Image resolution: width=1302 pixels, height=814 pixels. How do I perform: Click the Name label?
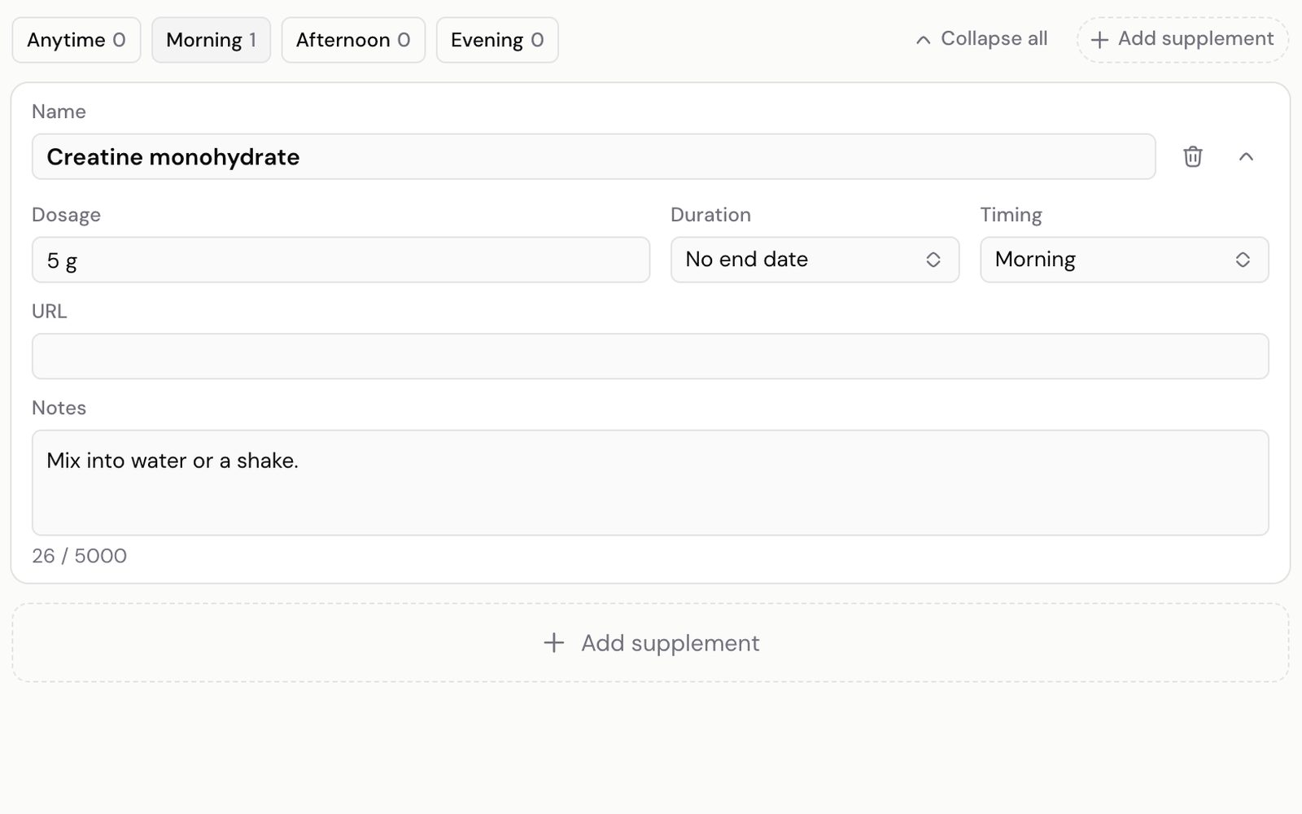click(x=59, y=112)
